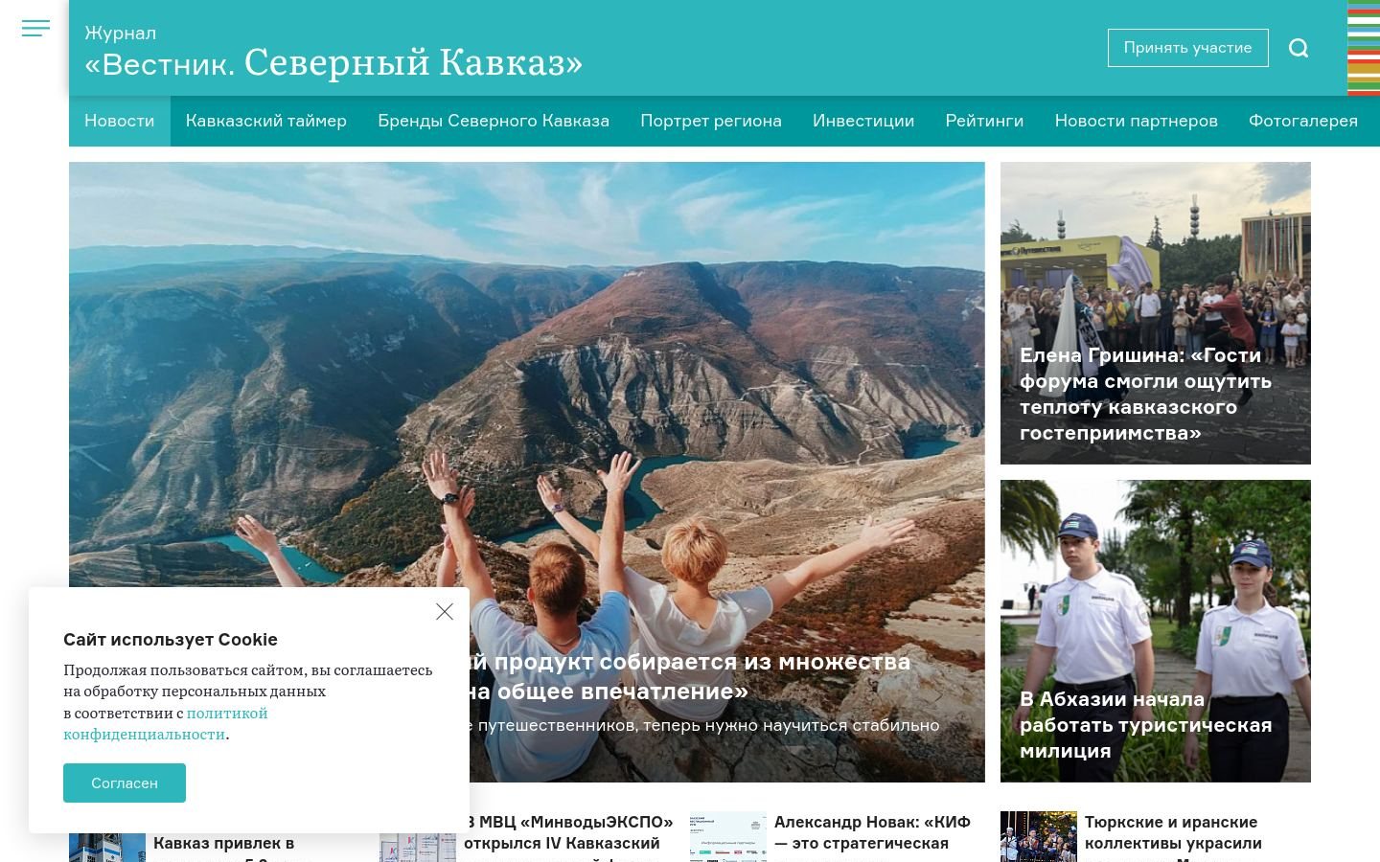Click the search magnifier icon
This screenshot has width=1380, height=862.
1299,48
